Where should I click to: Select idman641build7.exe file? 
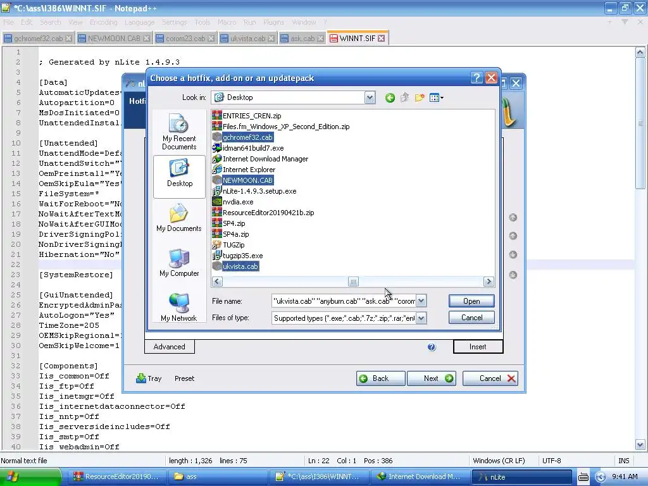click(248, 148)
